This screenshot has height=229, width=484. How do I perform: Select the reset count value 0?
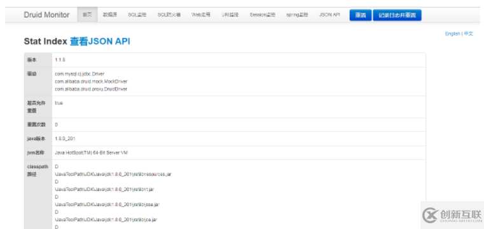[x=56, y=125]
